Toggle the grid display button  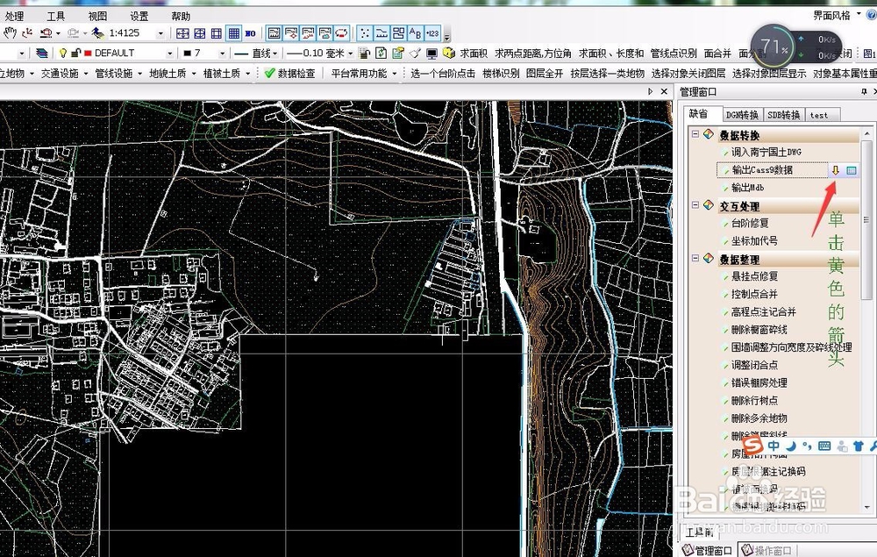click(x=233, y=33)
